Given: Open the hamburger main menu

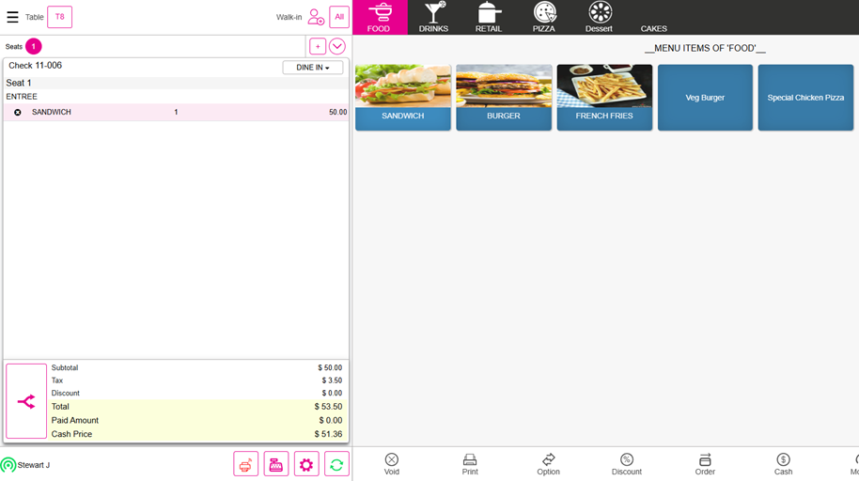Looking at the screenshot, I should tap(12, 17).
